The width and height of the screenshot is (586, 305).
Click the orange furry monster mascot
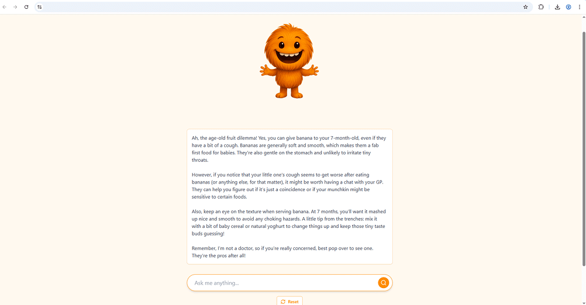tap(289, 61)
